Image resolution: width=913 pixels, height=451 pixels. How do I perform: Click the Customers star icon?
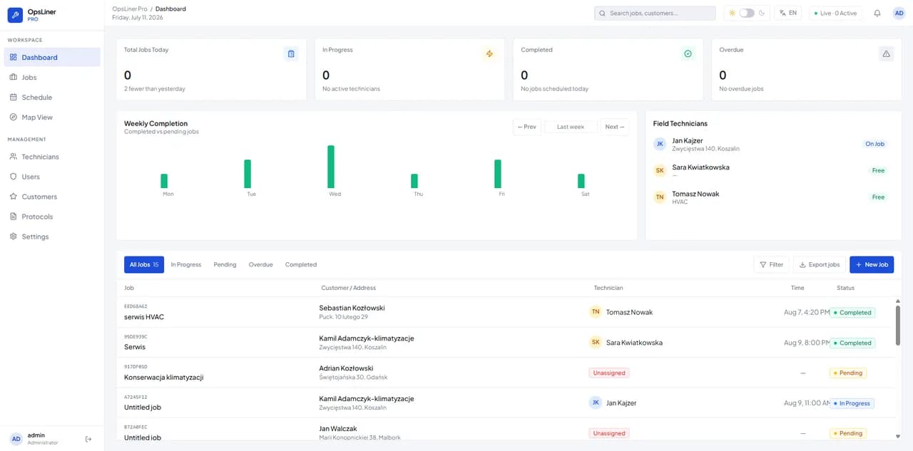[x=14, y=197]
